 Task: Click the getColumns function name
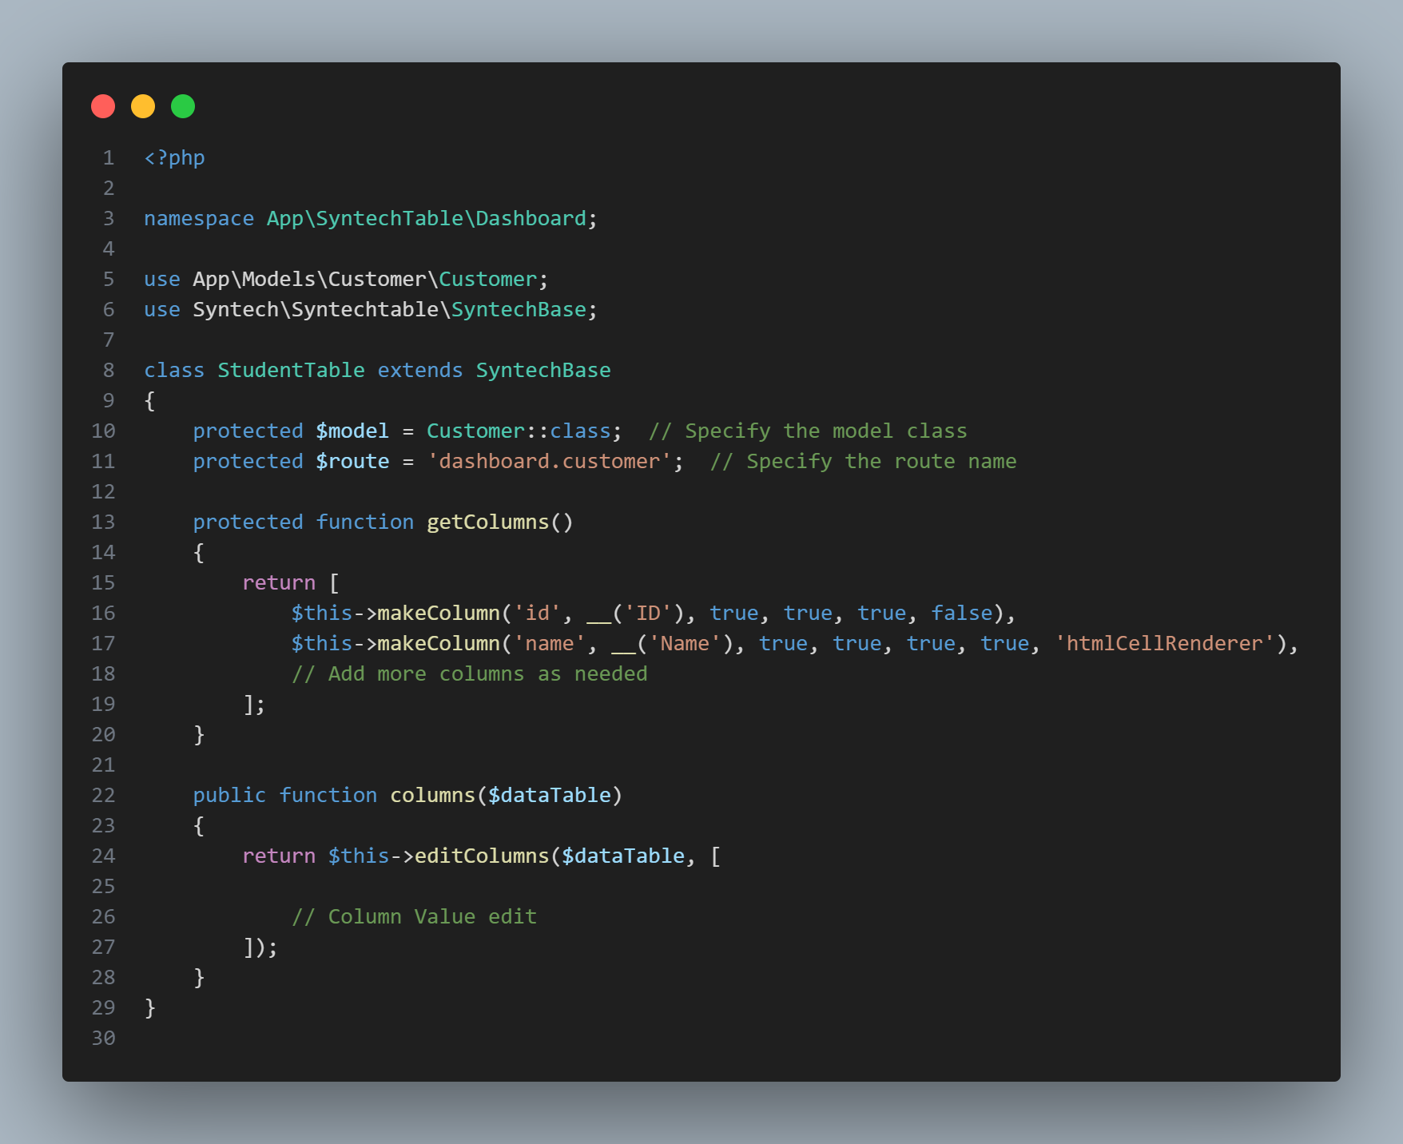pyautogui.click(x=487, y=522)
